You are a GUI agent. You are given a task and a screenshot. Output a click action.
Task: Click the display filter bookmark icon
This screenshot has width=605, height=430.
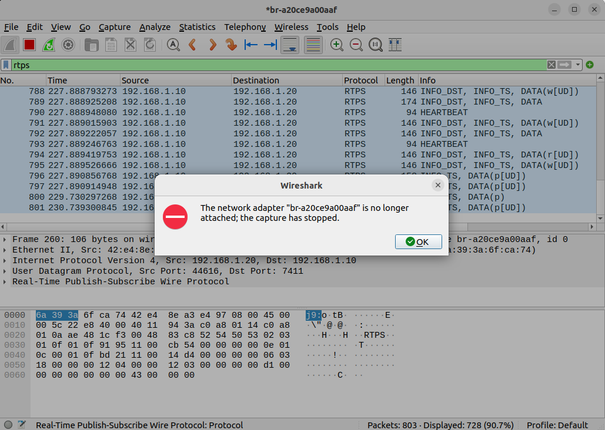(x=6, y=65)
